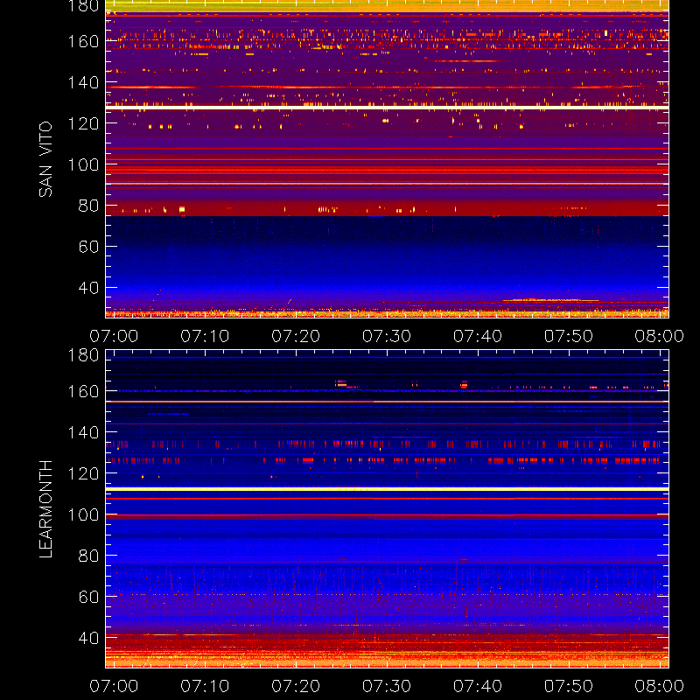
Task: Click the LEARMONTH vertical axis label
Action: (x=45, y=509)
